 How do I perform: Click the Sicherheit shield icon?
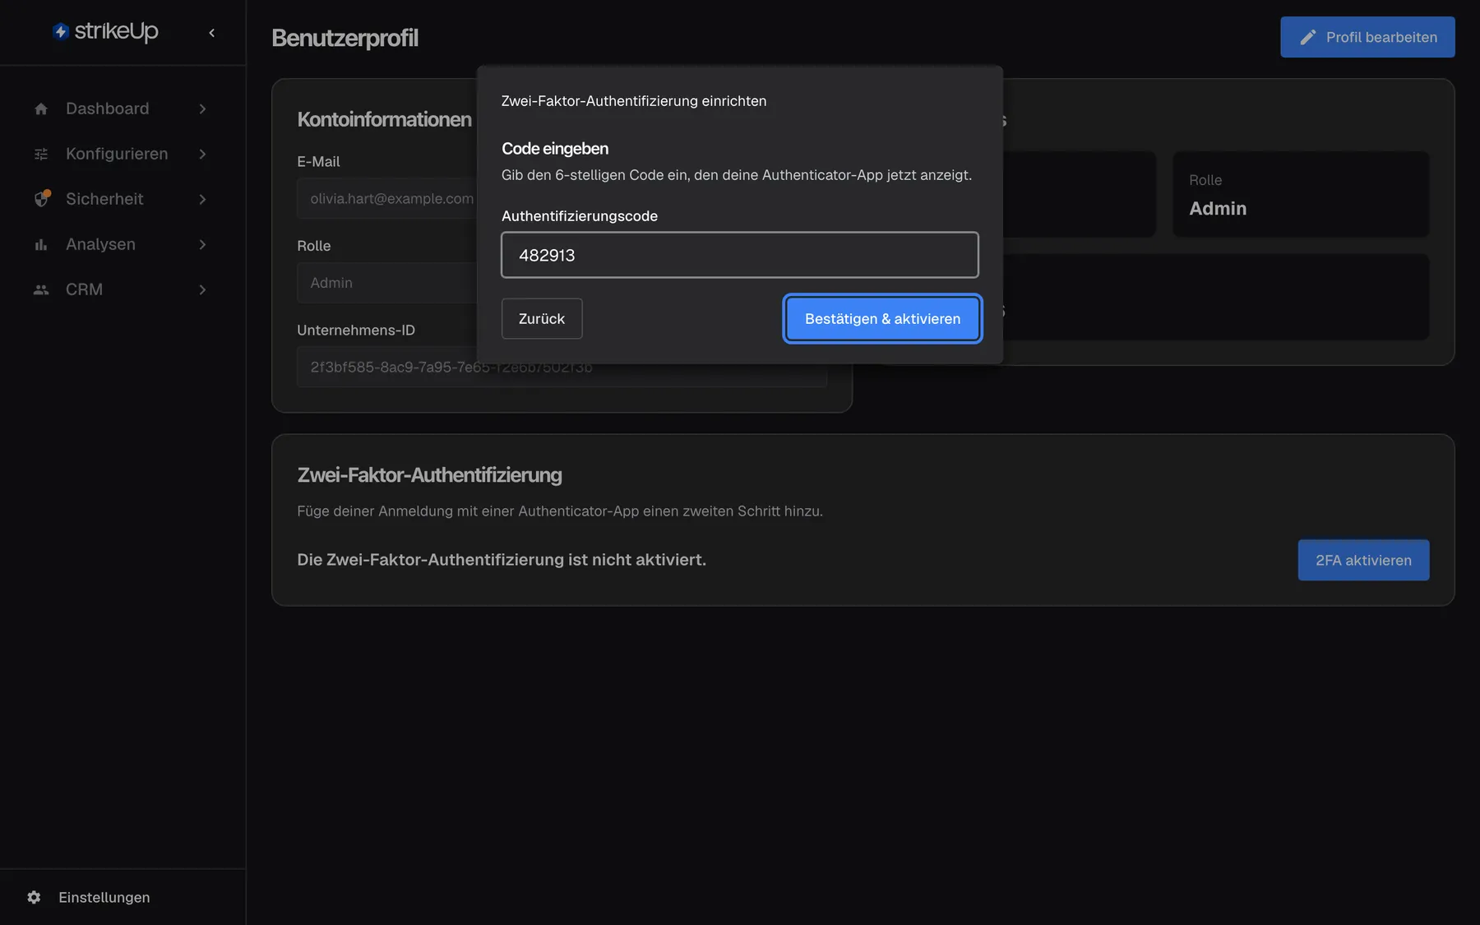[x=42, y=199]
